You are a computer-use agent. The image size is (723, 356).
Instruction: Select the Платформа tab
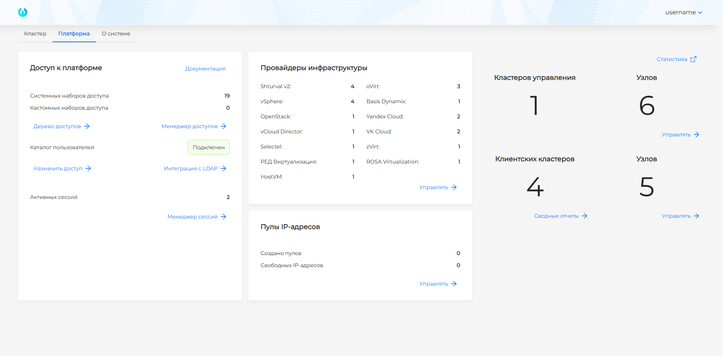[x=74, y=34]
